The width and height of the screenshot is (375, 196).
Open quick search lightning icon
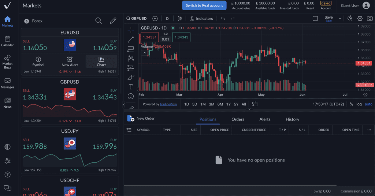tap(350, 18)
